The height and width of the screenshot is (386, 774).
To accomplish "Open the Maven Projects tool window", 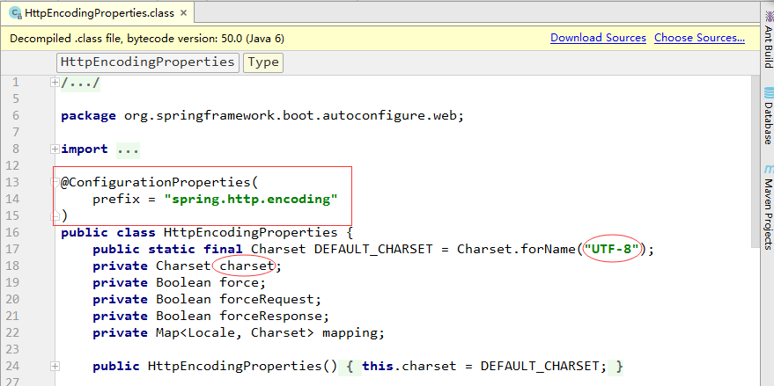I will (x=768, y=208).
